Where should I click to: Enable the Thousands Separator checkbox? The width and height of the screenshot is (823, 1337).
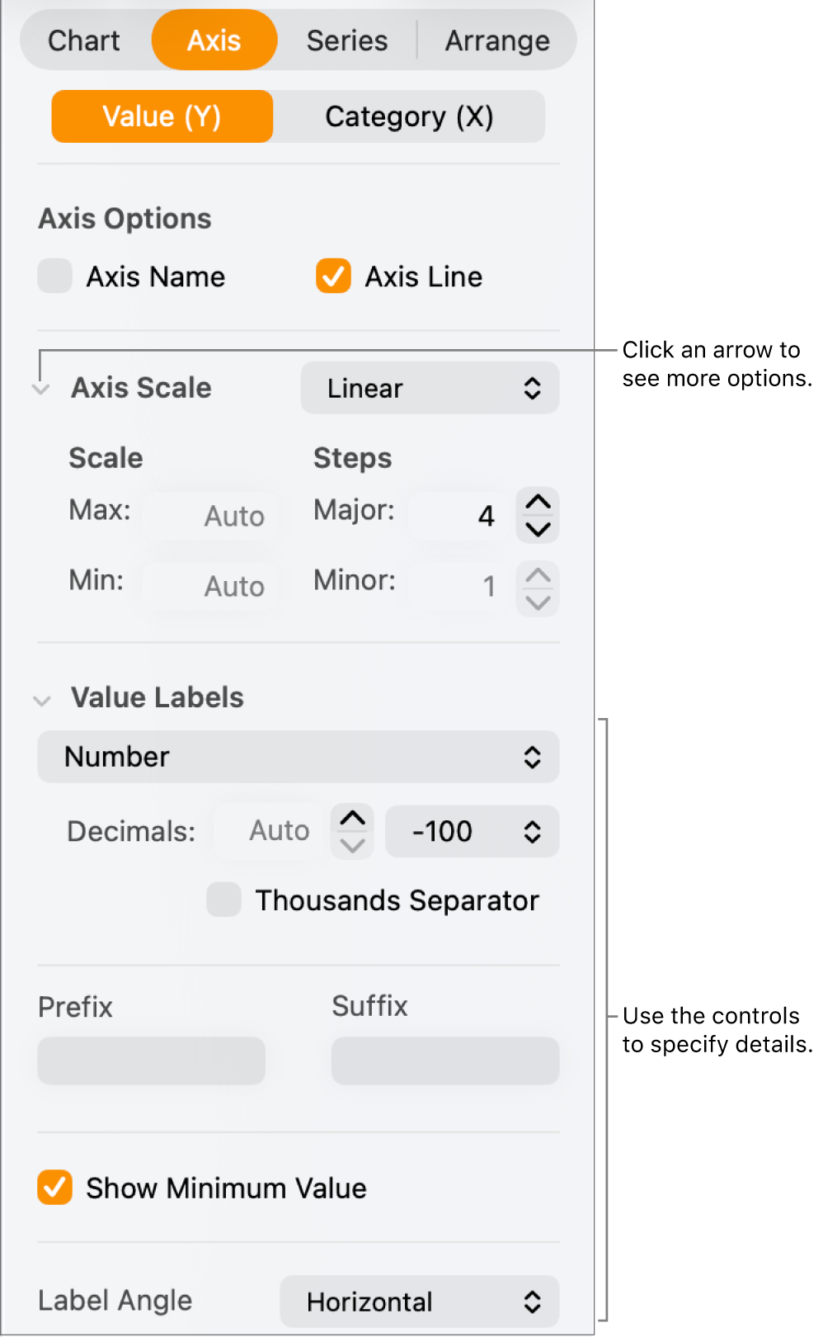(223, 900)
